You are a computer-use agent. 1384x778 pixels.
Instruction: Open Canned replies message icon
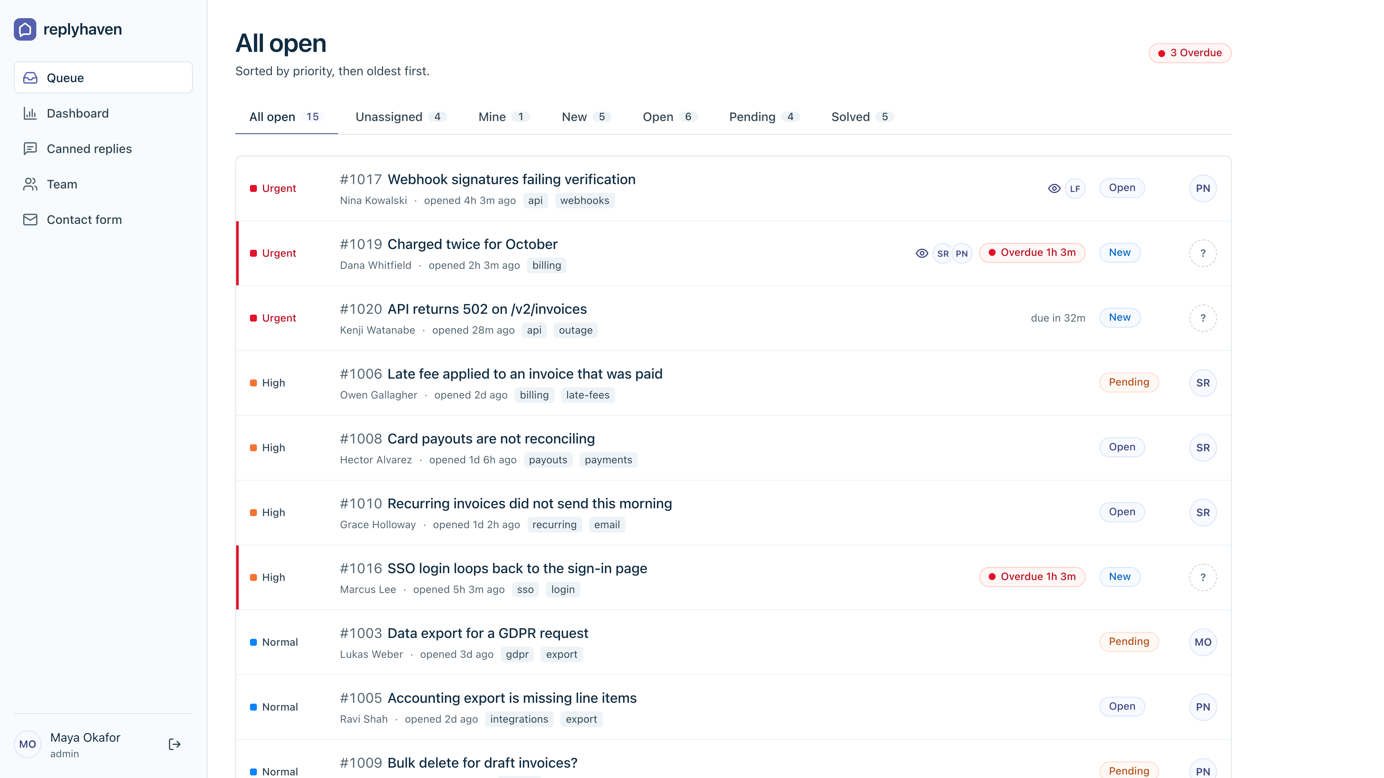(30, 149)
